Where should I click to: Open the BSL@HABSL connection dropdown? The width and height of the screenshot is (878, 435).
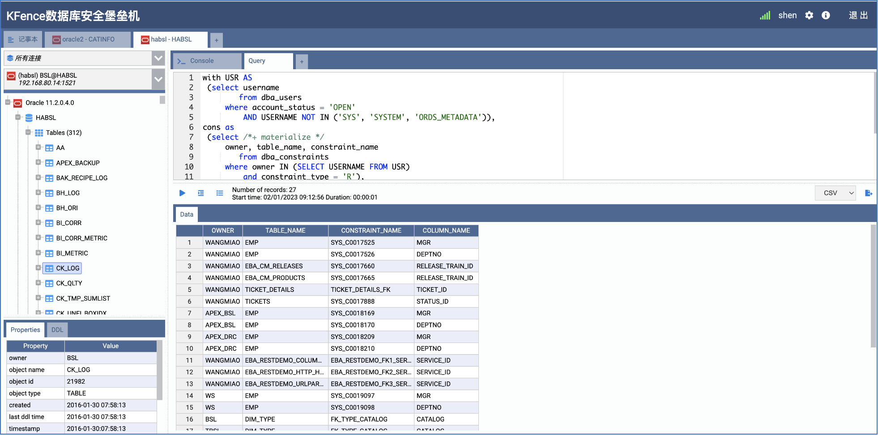click(158, 79)
